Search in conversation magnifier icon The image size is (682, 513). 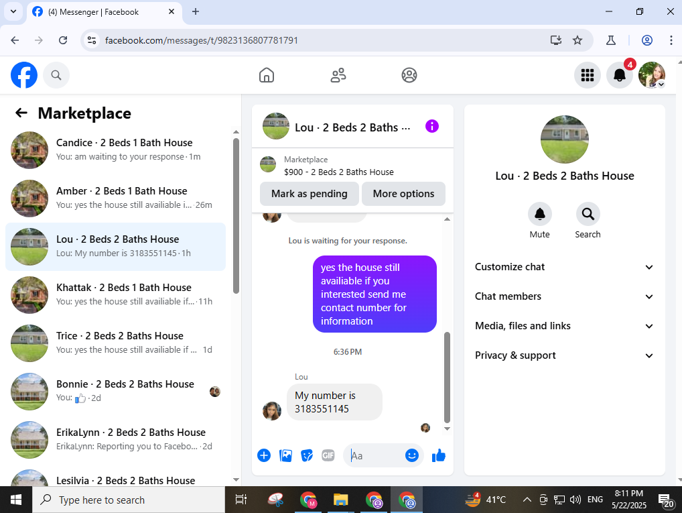tap(588, 214)
